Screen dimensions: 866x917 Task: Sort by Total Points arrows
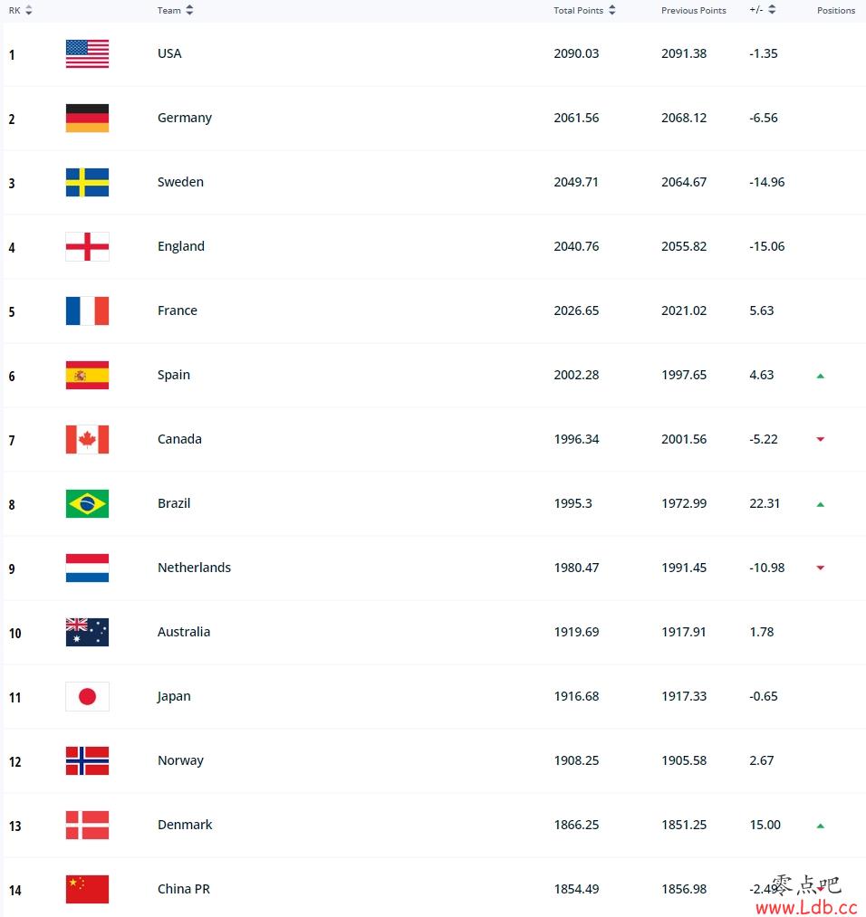pos(612,10)
